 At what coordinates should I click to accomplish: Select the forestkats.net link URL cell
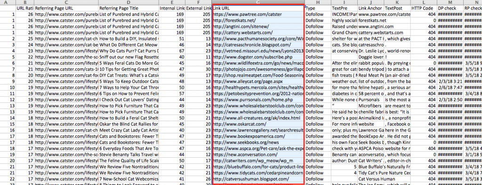[258, 20]
